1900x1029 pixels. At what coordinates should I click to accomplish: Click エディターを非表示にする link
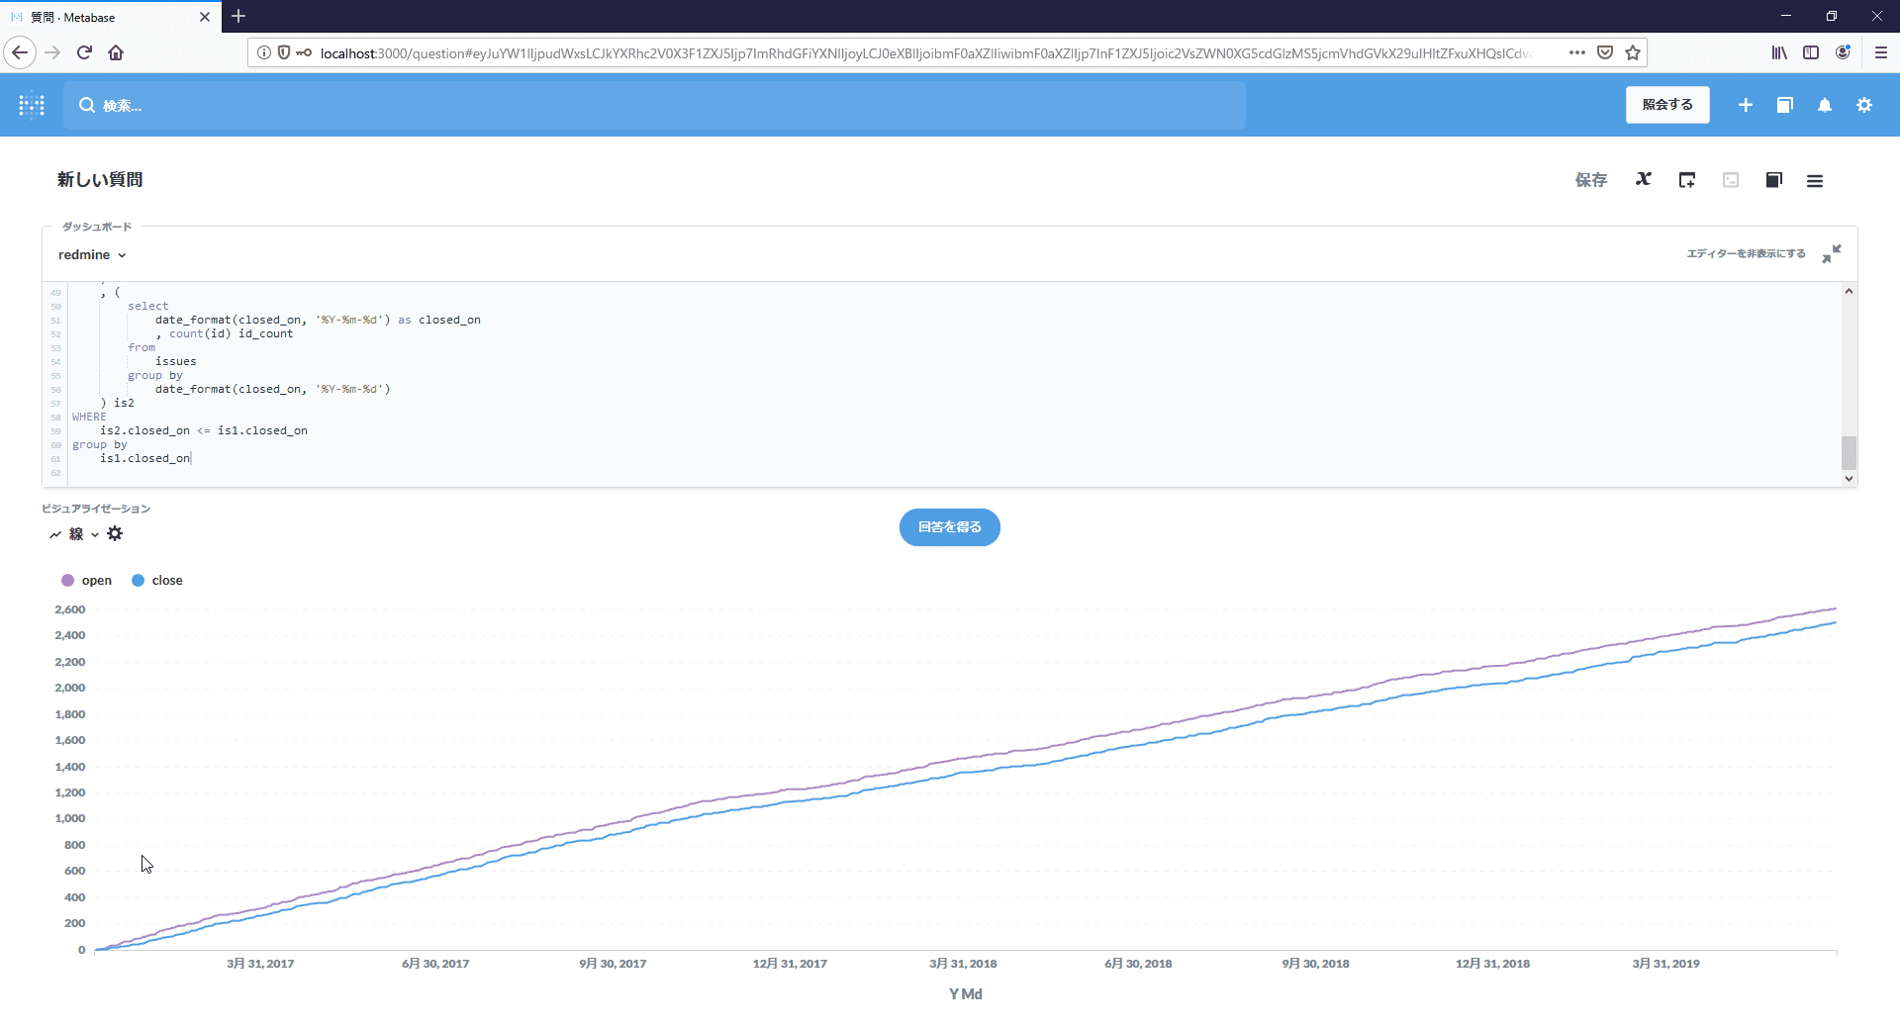(x=1746, y=254)
